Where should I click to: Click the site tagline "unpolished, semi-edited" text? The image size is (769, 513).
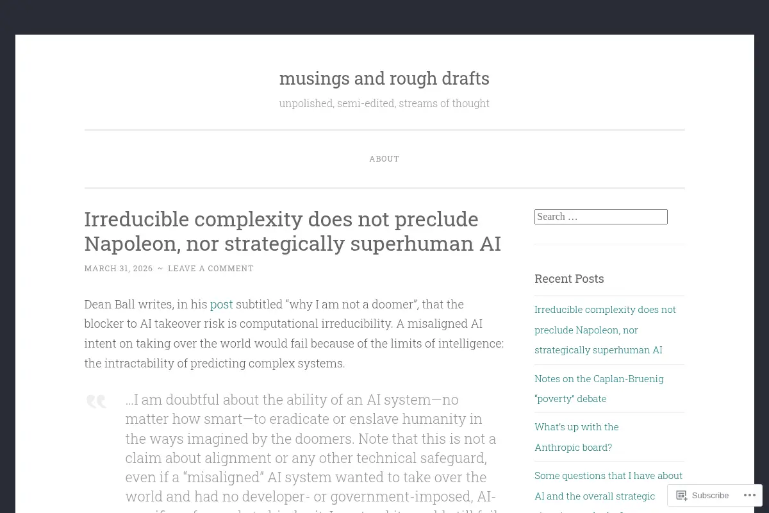point(384,103)
